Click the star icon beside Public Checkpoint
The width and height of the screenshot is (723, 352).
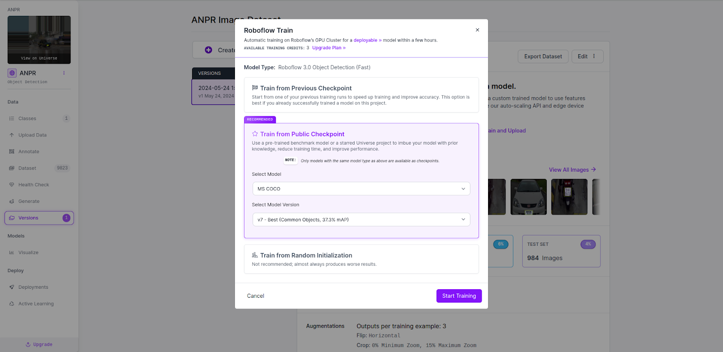255,134
